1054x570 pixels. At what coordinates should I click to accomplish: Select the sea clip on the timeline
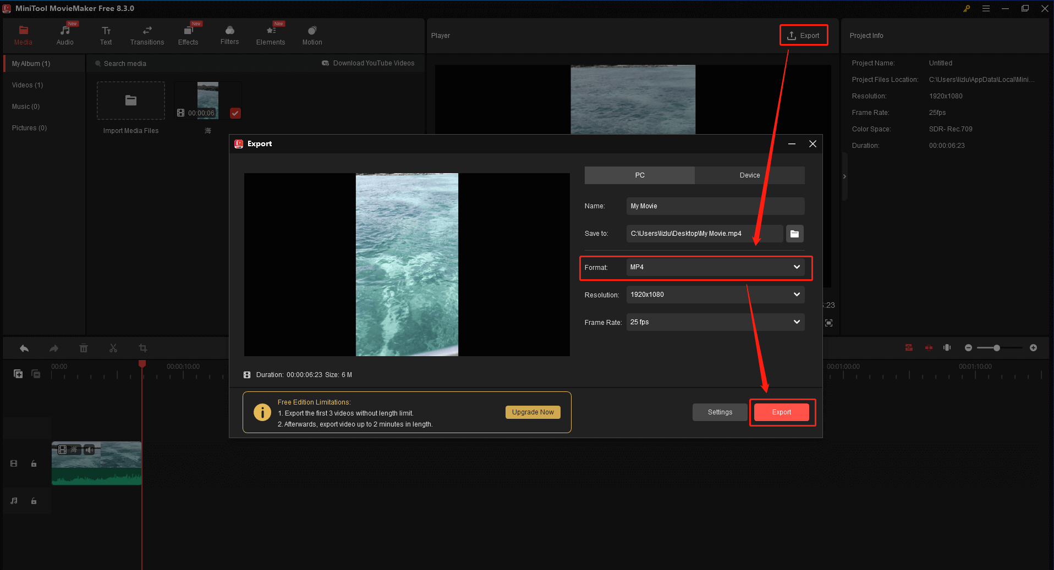pyautogui.click(x=97, y=463)
